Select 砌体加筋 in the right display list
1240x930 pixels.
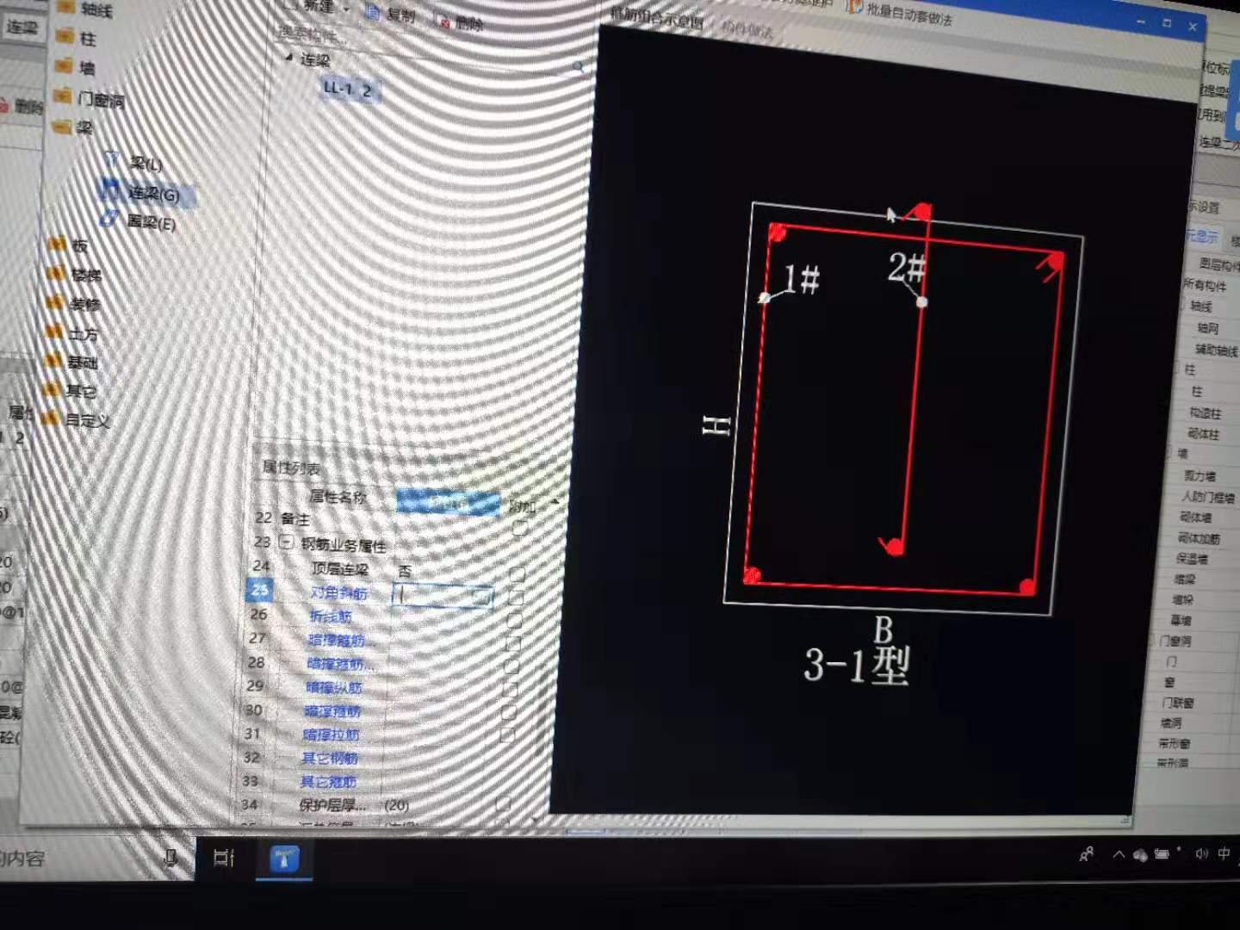point(1199,538)
